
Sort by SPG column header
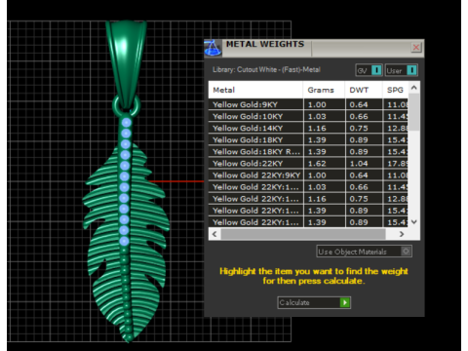(x=395, y=90)
